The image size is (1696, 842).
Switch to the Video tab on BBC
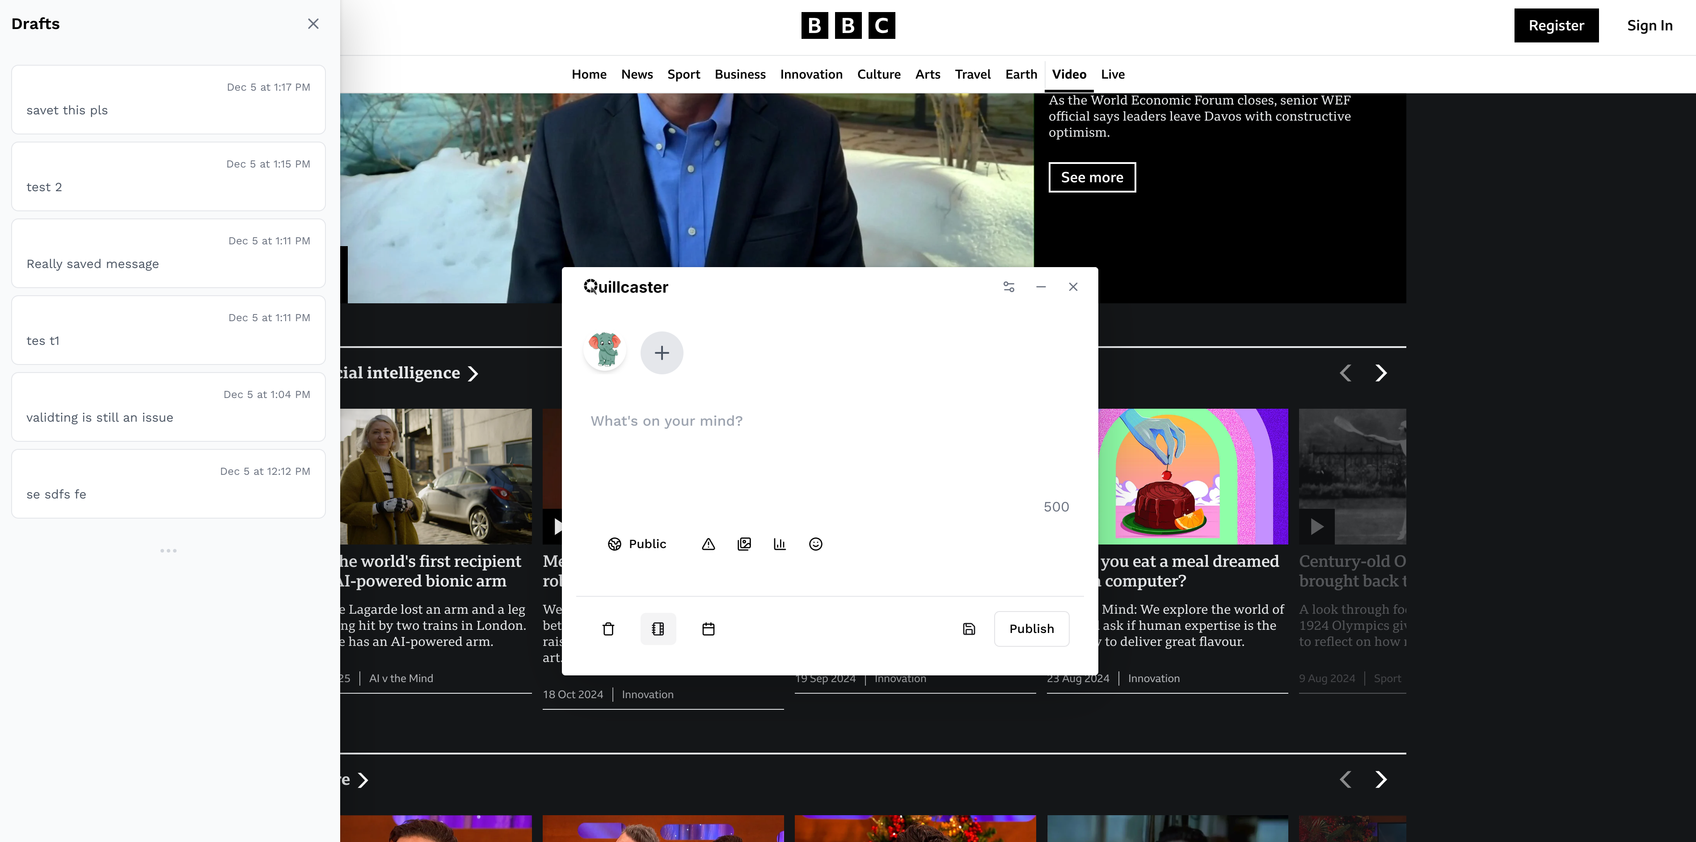tap(1068, 74)
